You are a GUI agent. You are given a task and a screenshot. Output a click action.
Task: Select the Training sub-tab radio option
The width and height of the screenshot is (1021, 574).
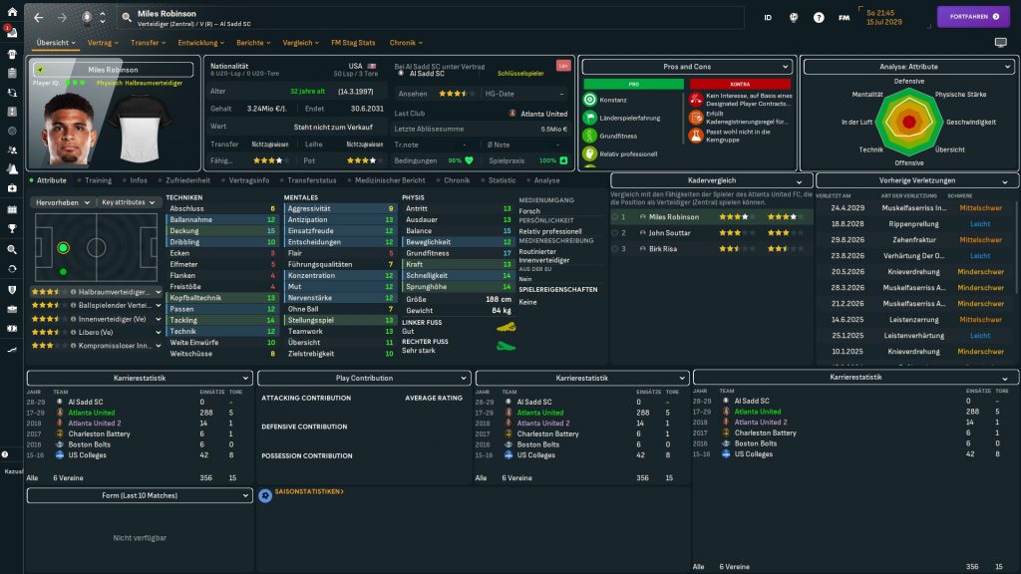(x=98, y=180)
